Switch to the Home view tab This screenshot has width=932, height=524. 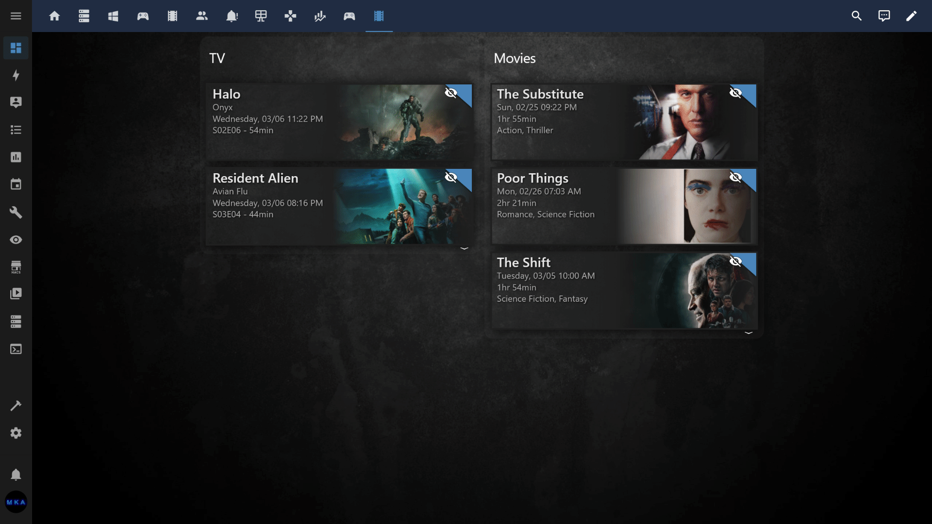[x=54, y=16]
